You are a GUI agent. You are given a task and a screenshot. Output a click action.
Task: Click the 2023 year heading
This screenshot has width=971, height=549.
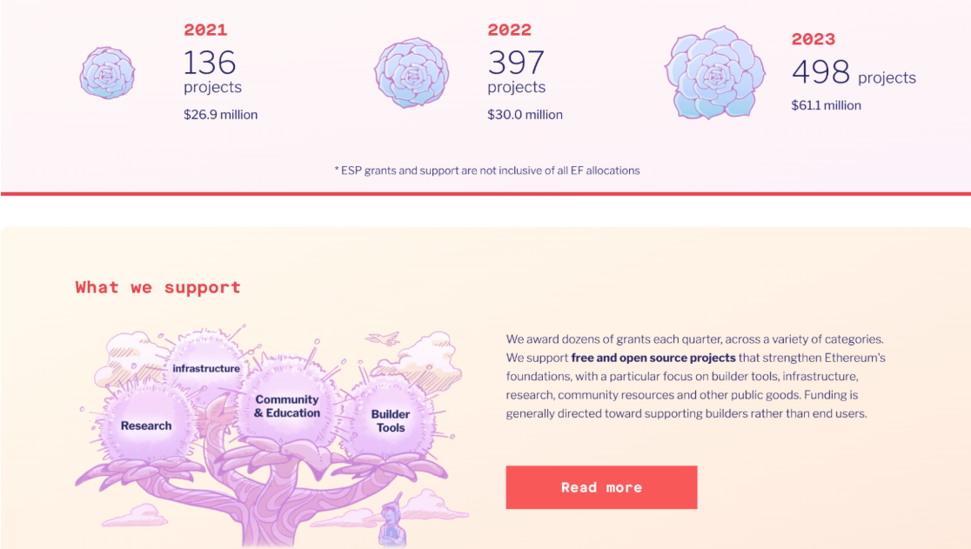coord(814,39)
